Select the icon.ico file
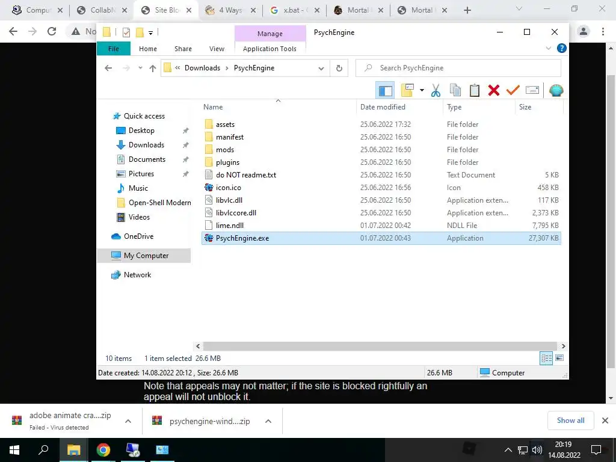 381,188
